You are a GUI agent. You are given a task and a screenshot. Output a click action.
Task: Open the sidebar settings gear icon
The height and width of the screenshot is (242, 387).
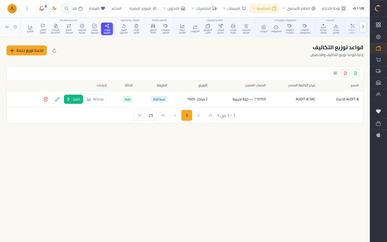[x=378, y=37]
